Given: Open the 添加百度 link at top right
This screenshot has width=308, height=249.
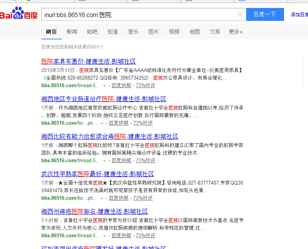Looking at the screenshot, I should pos(299,15).
